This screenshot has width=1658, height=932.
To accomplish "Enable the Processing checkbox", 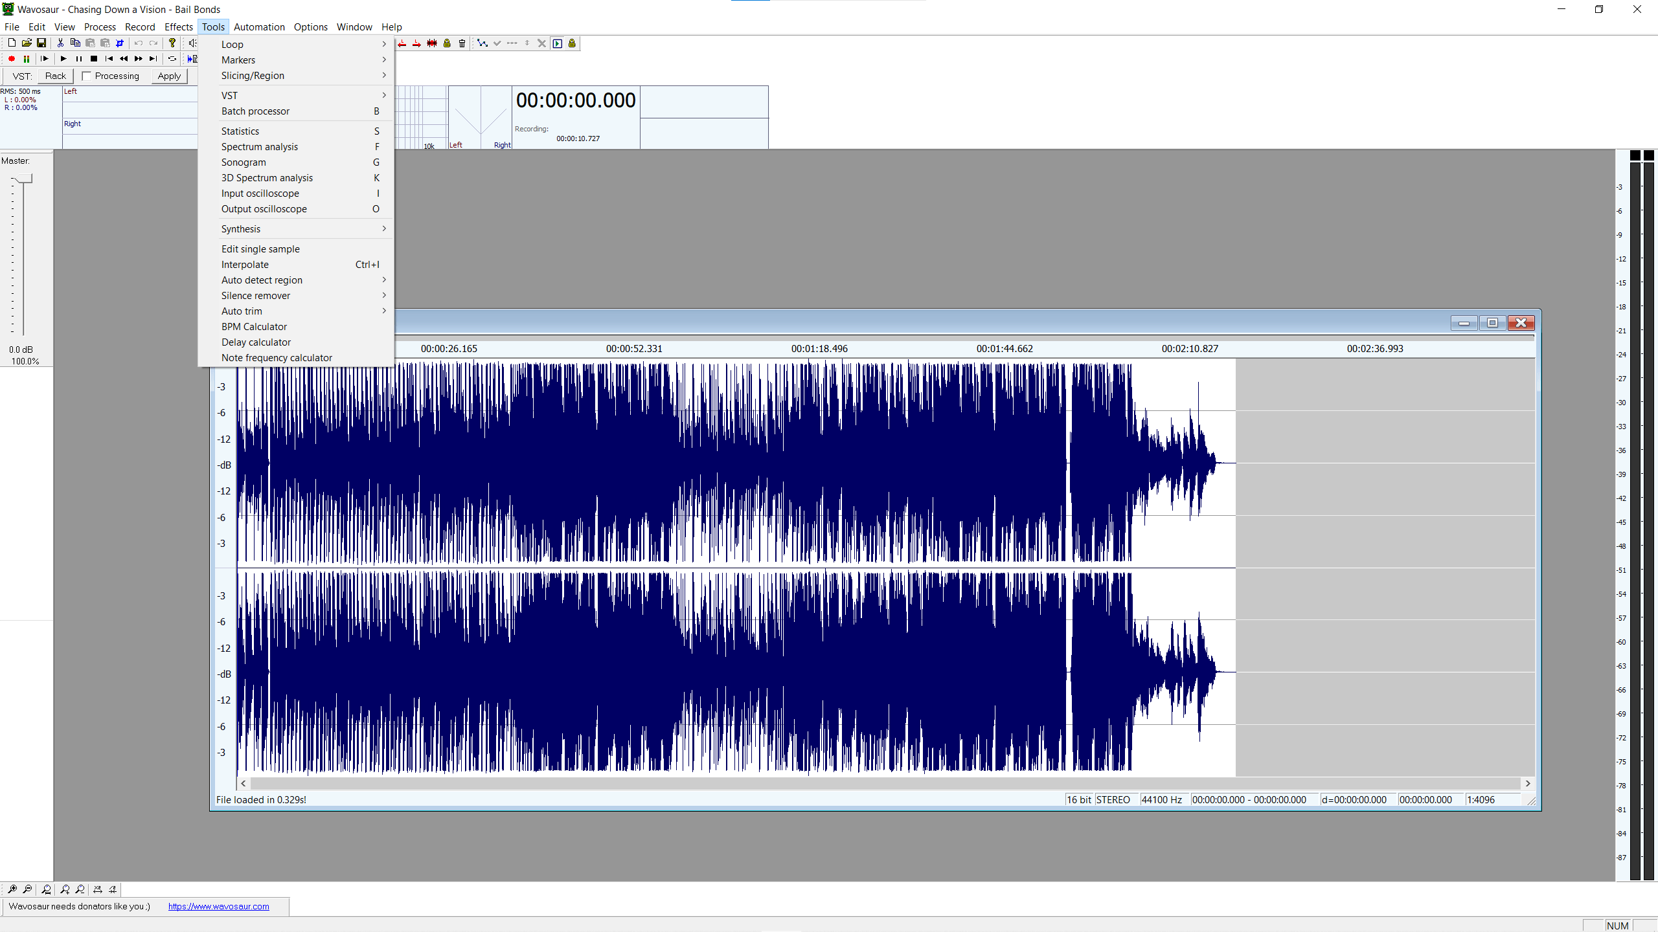I will 86,76.
